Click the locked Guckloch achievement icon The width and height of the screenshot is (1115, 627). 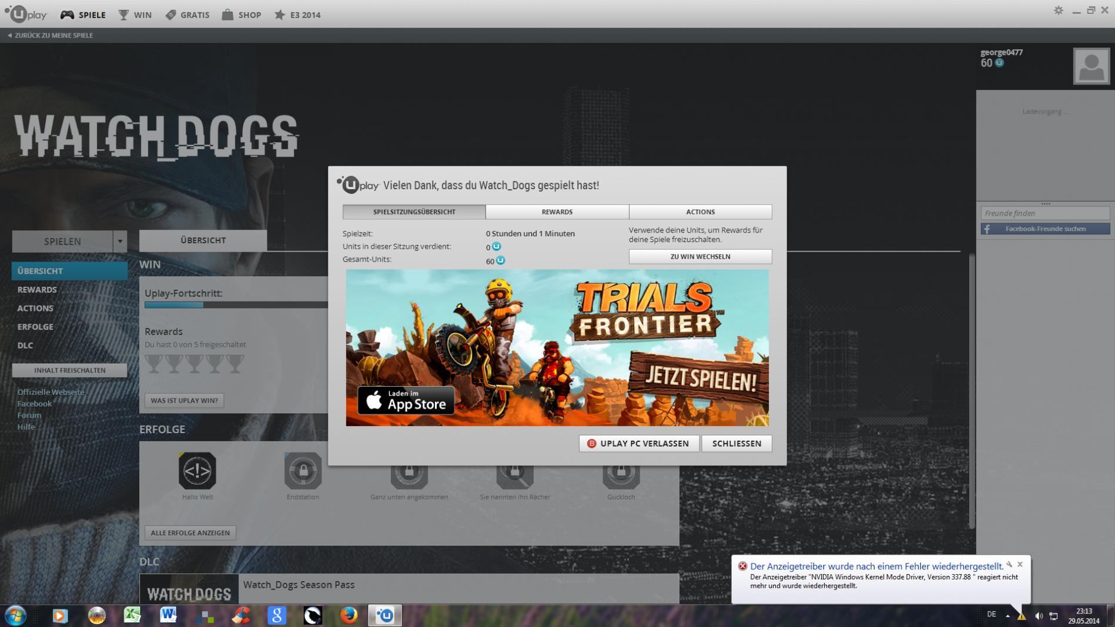(x=621, y=477)
